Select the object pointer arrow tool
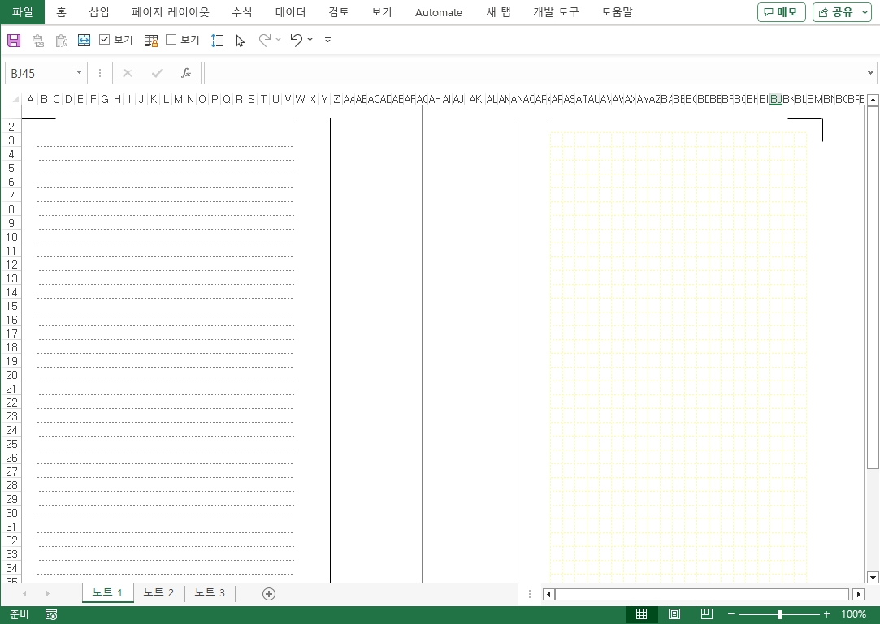880x624 pixels. (x=241, y=41)
